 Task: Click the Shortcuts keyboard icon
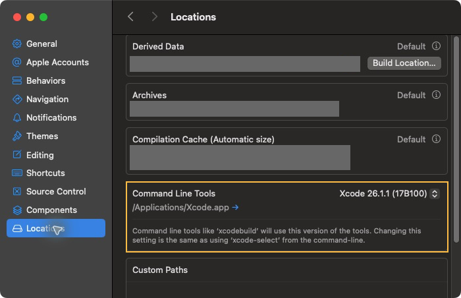coord(17,173)
